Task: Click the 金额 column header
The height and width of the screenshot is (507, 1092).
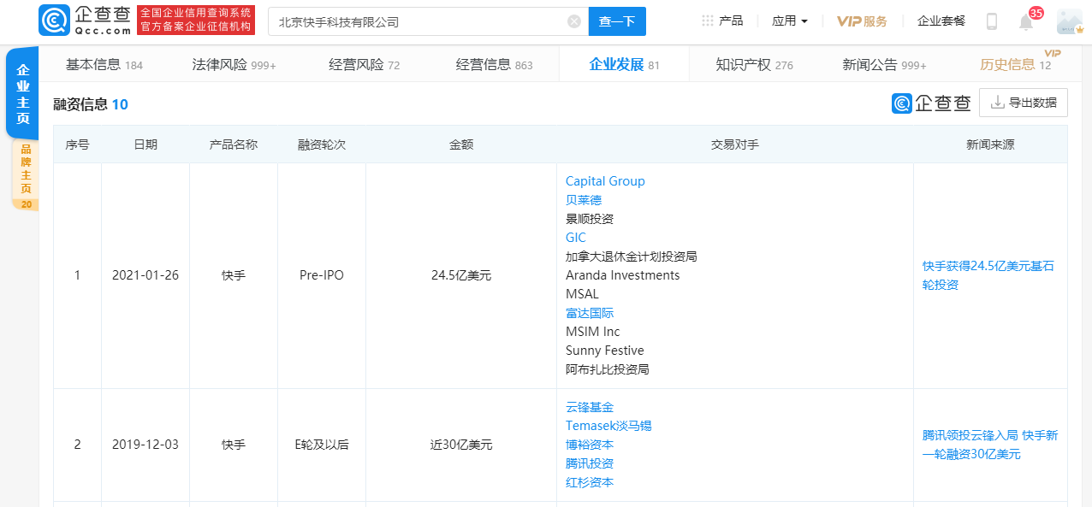Action: coord(461,144)
